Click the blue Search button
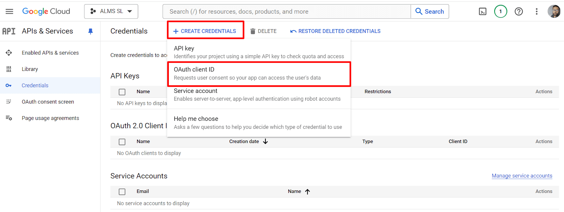This screenshot has height=212, width=564. (430, 12)
